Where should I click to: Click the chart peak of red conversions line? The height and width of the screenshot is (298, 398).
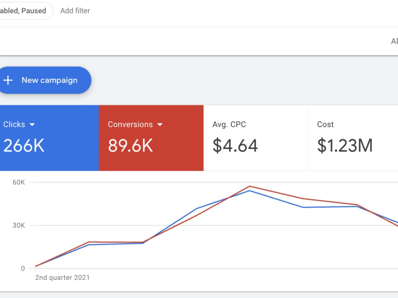[250, 186]
